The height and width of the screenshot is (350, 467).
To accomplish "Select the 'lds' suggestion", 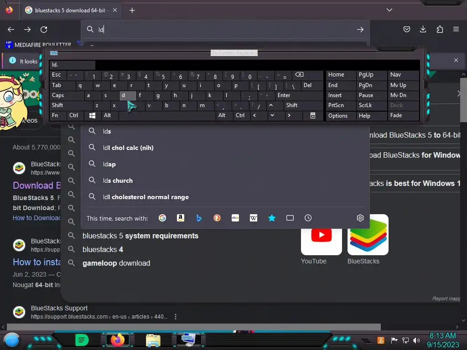I will tap(225, 131).
